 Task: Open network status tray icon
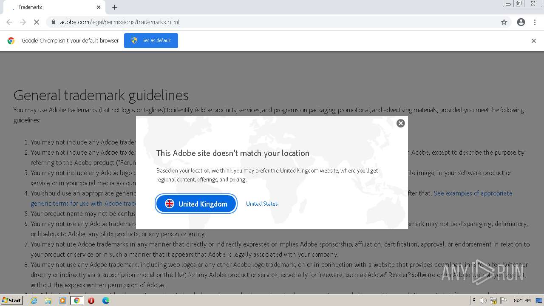click(493, 300)
